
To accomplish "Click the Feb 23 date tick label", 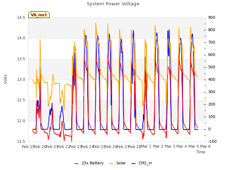I will (76, 147).
